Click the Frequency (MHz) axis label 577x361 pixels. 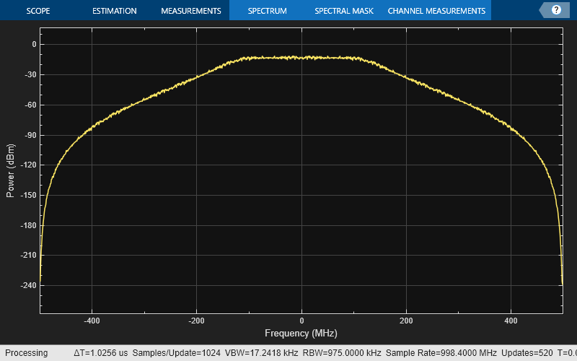tap(301, 334)
